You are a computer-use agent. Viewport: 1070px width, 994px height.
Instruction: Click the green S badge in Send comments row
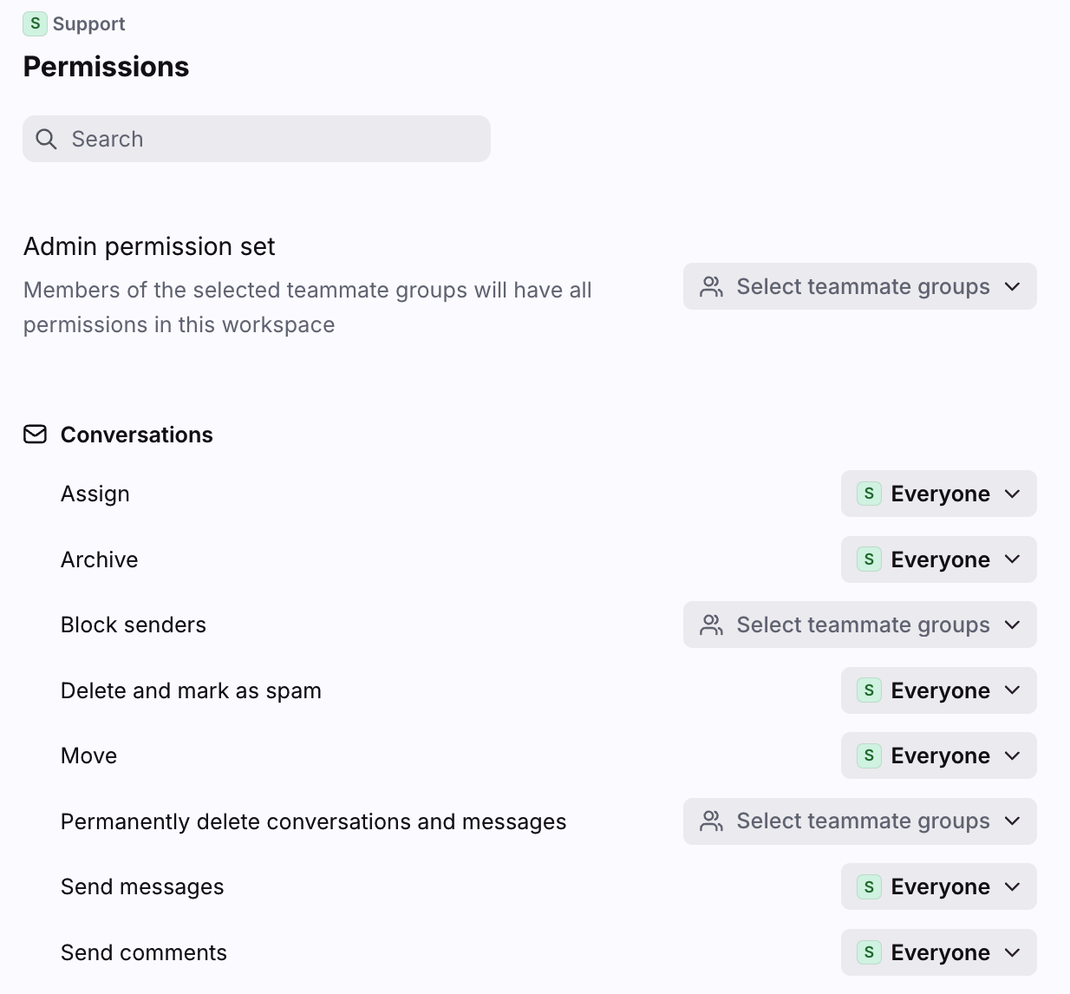[x=869, y=952]
